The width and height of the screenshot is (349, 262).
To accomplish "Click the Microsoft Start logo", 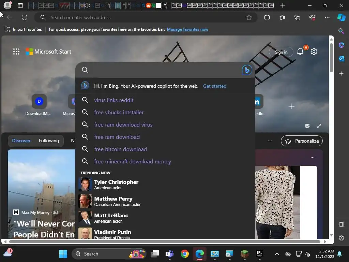I will (48, 52).
